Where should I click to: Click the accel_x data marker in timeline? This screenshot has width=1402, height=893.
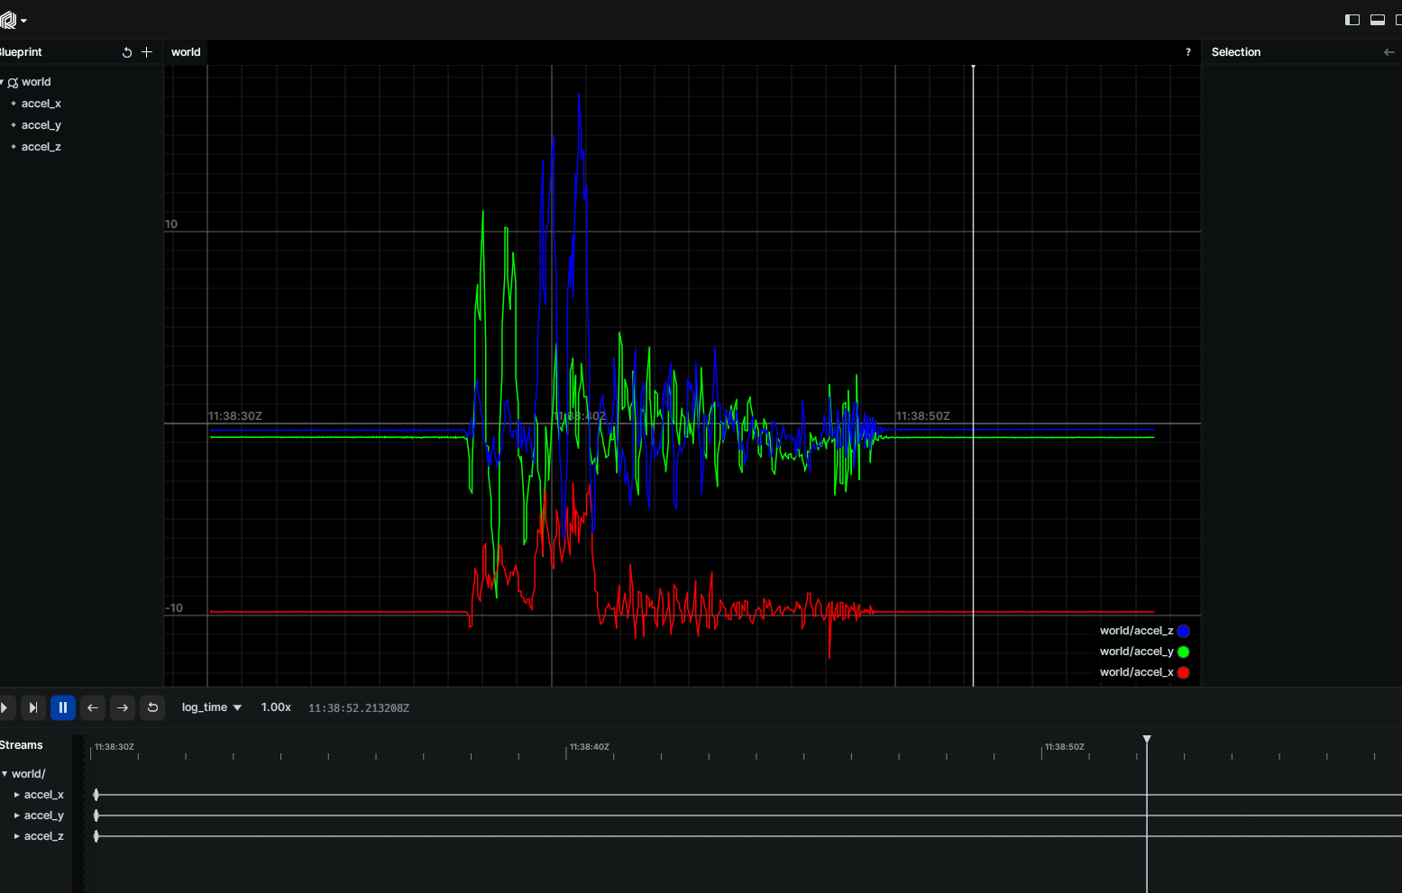[96, 795]
